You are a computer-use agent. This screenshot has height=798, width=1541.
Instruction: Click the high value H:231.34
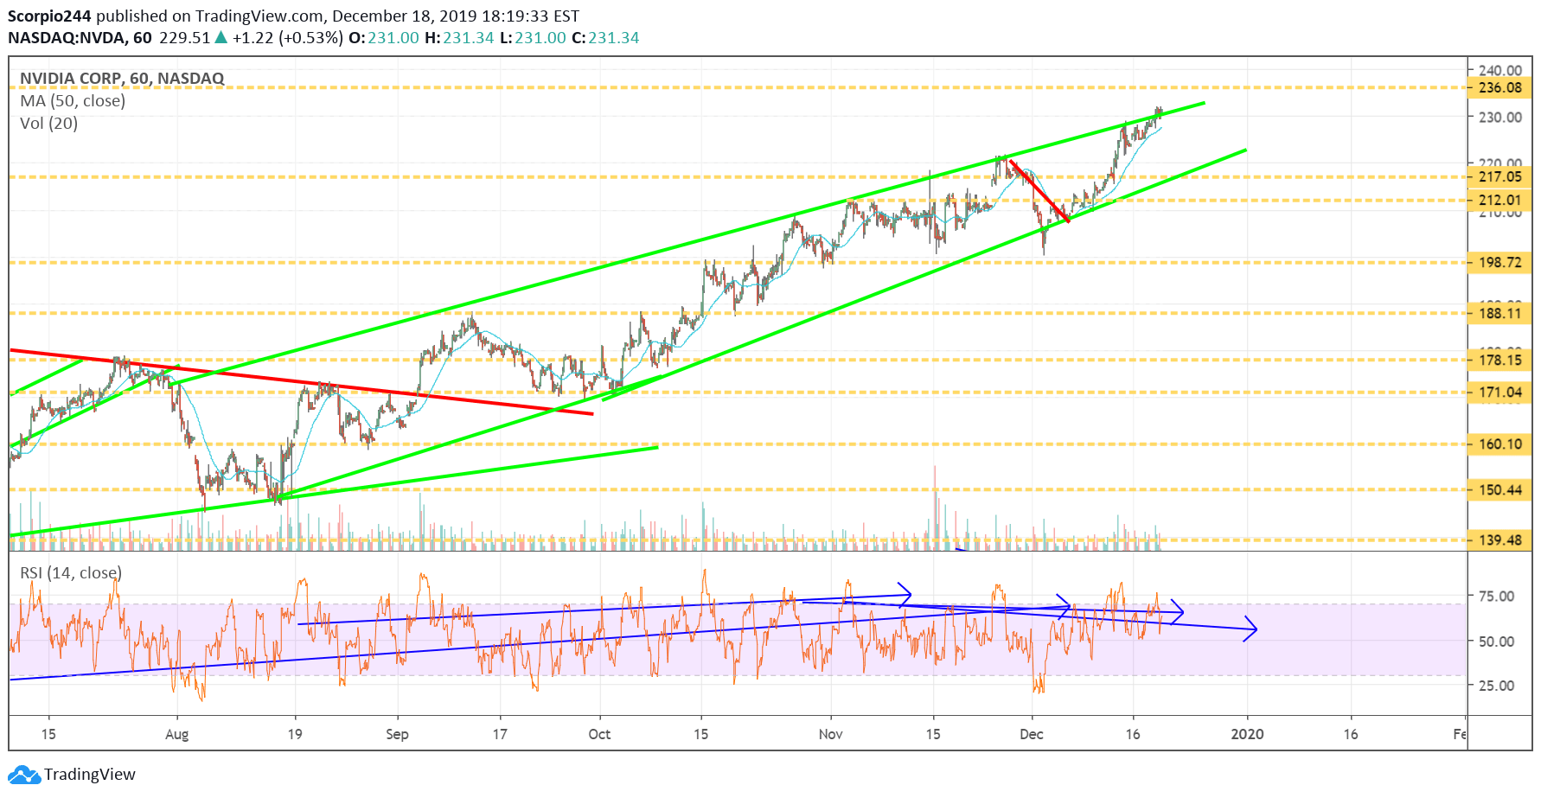point(459,38)
